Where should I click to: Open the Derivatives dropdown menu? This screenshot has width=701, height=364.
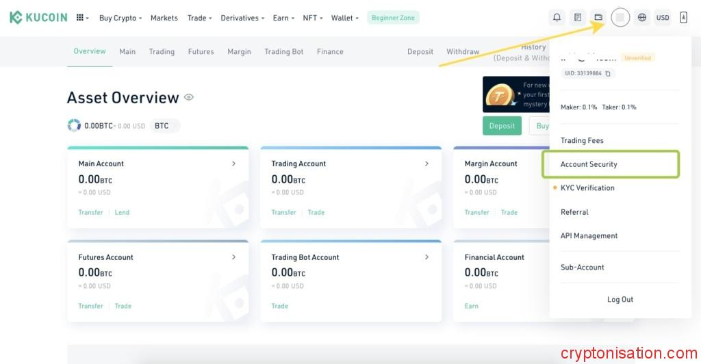[243, 18]
